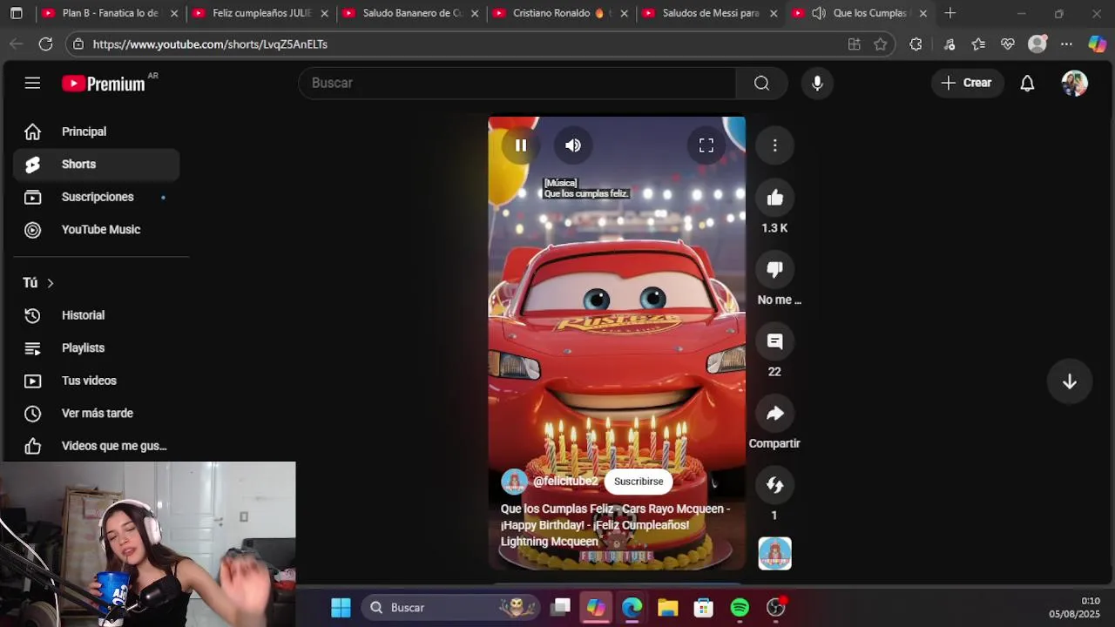This screenshot has height=627, width=1115.
Task: Select Shorts in the sidebar
Action: 96,165
